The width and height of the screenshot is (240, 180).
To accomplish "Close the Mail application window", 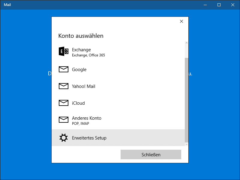I will pos(233,5).
